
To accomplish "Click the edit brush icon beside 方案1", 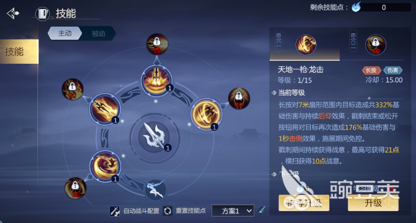I will point(262,211).
